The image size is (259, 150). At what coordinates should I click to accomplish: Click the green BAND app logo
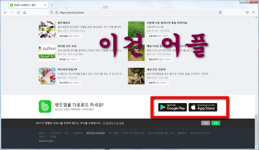click(45, 106)
